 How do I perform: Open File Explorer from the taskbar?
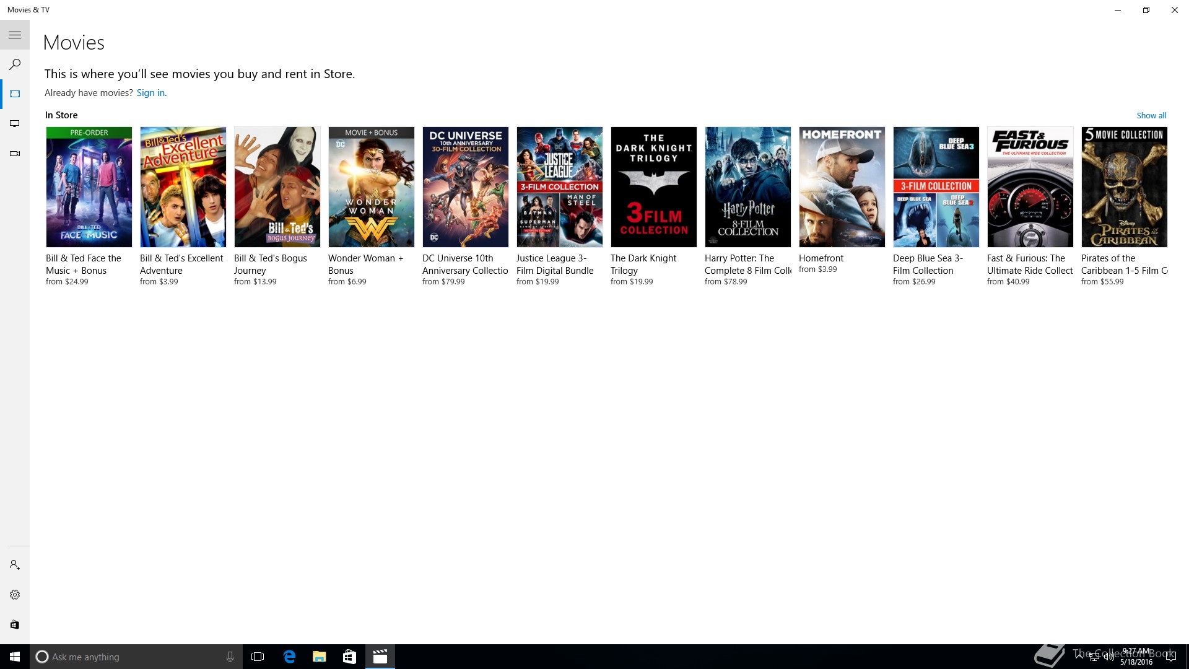320,657
